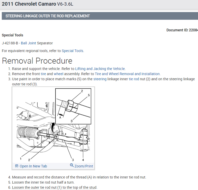The width and height of the screenshot is (198, 190).
Task: Open Tire and Wheel Removal and Installation
Action: click(127, 74)
